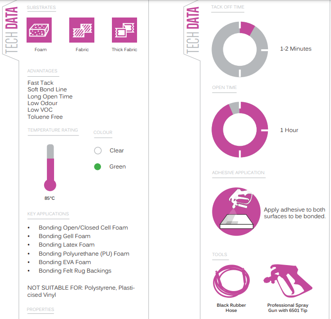331x319 pixels.
Task: Click the ADVANTAGES heading
Action: coord(42,71)
